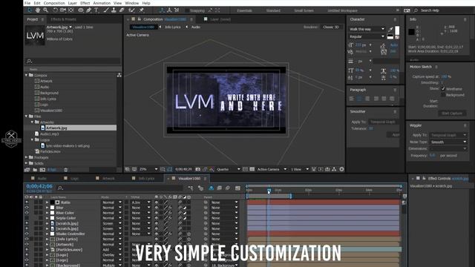The width and height of the screenshot is (475, 267).
Task: Open the font family dropdown in Character panel
Action: click(x=367, y=29)
